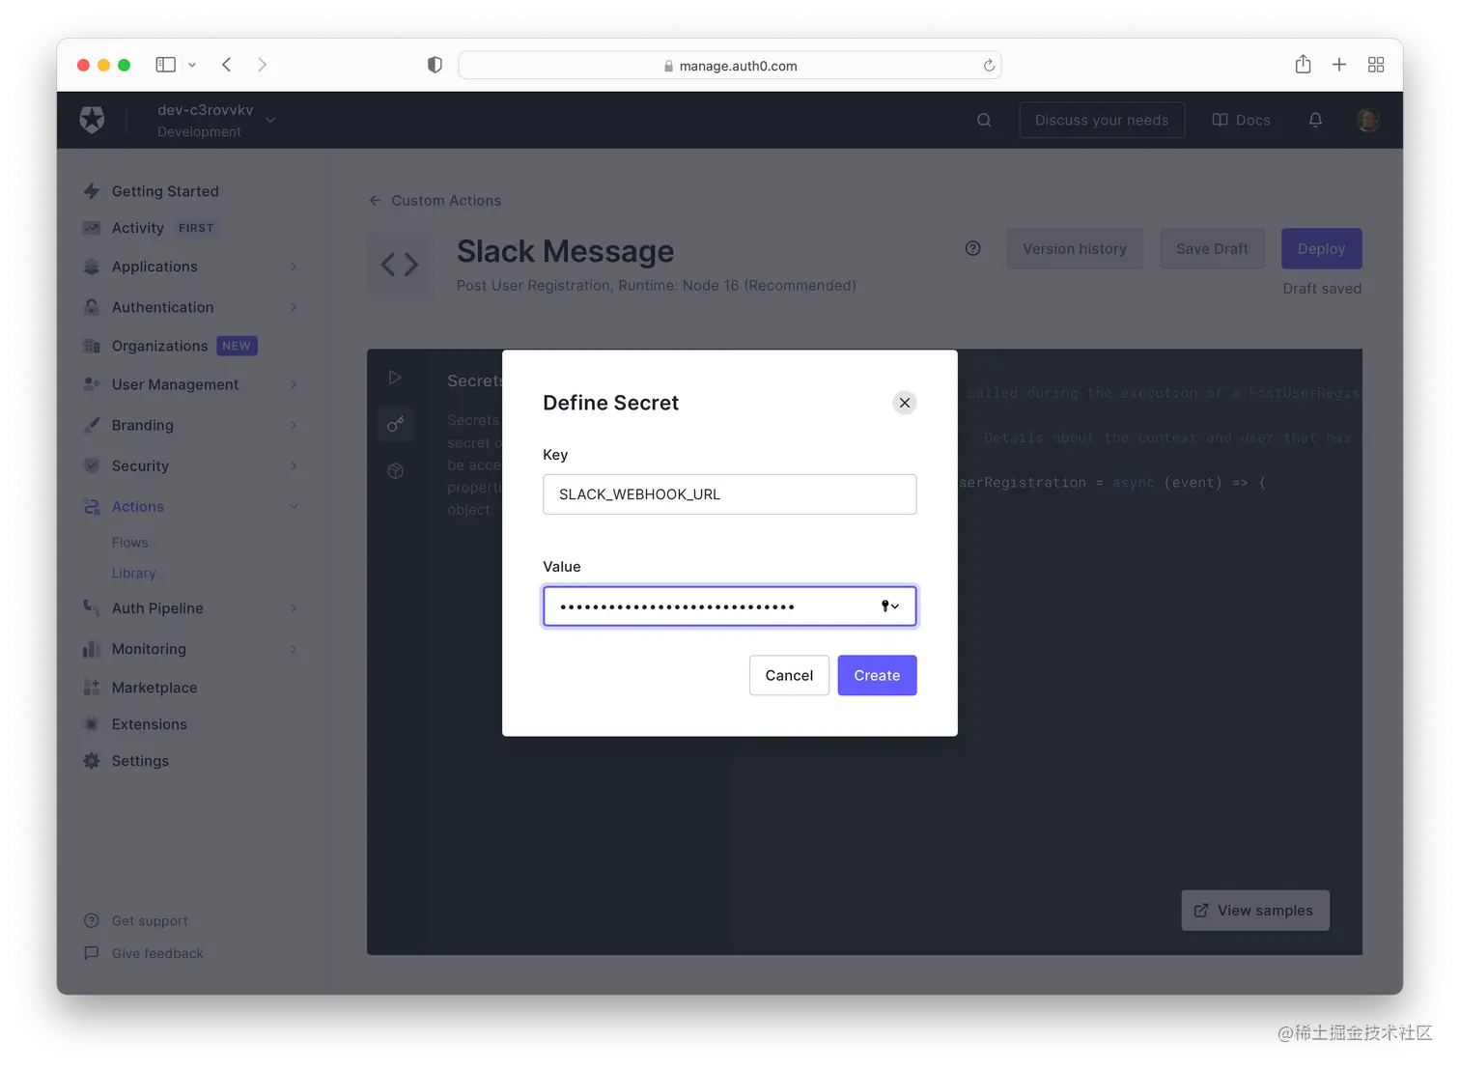Click the privacy shield icon in Safari toolbar

[435, 65]
